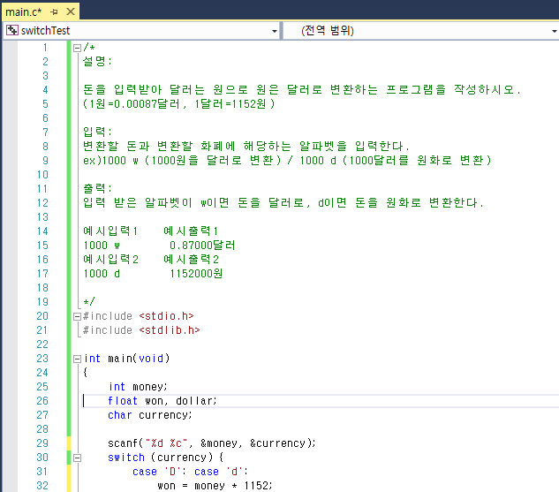The width and height of the screenshot is (559, 492).
Task: Pin the main.c tab
Action: pos(55,12)
